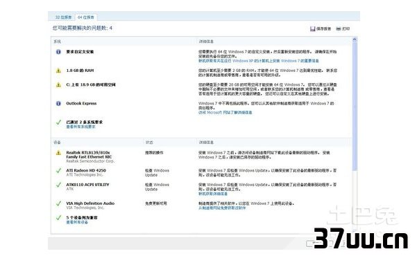This screenshot has width=417, height=256.
Task: Click the 保存报告 floppy disk icon
Action: (313, 28)
